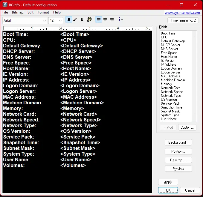Click the BGInfo app icon in title bar
This screenshot has width=203, height=197.
click(x=5, y=5)
